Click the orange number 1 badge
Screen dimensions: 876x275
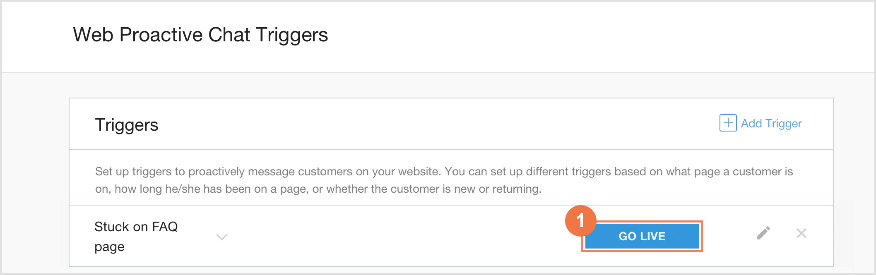tap(580, 221)
